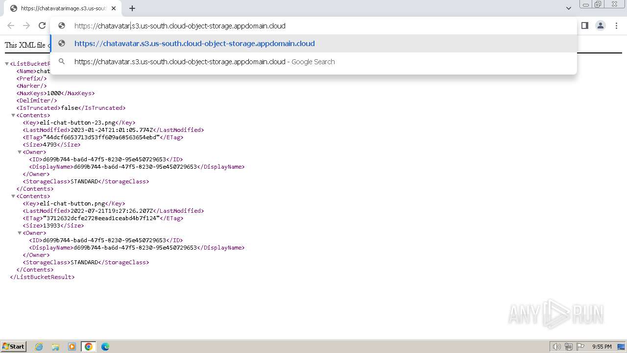The width and height of the screenshot is (627, 353).
Task: Click the Prefix empty tag
Action: [31, 78]
